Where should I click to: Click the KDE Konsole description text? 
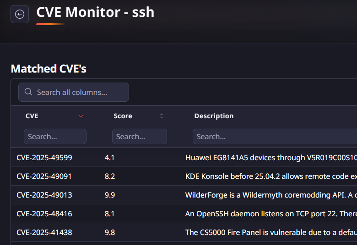270,176
